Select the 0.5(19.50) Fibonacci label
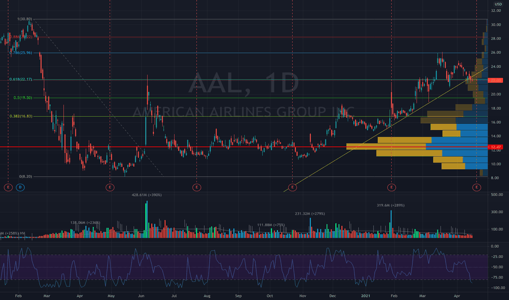This screenshot has width=509, height=300. point(23,98)
